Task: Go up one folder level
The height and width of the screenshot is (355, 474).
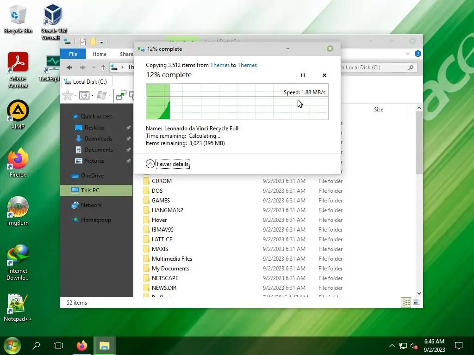Action: [x=103, y=67]
